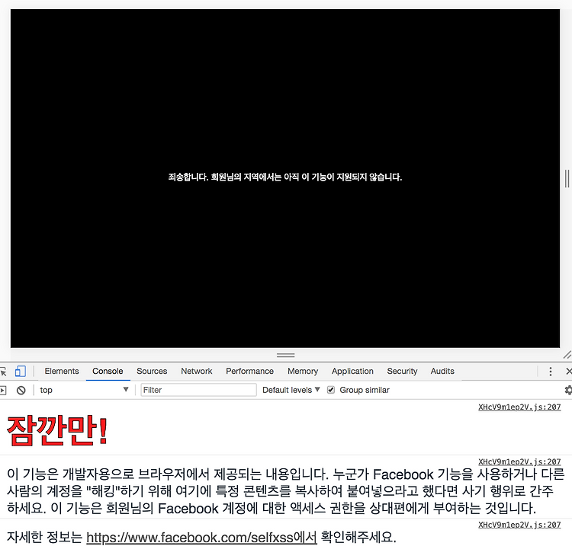Click the corner viewport resize grip
Viewport: 572px width, 546px height.
click(567, 355)
